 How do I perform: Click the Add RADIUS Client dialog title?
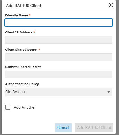[x=24, y=6]
